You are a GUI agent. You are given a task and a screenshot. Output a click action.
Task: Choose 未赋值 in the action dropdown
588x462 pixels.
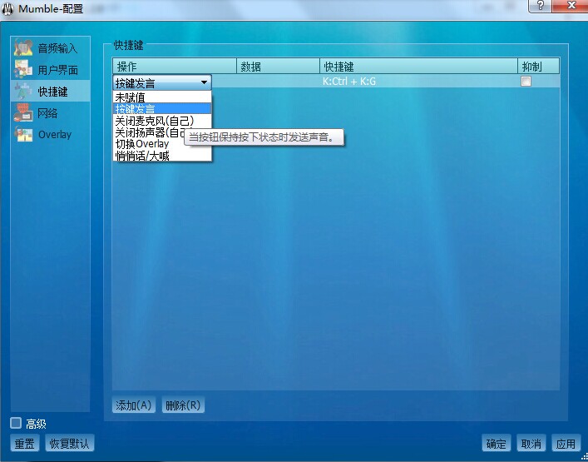(x=162, y=97)
